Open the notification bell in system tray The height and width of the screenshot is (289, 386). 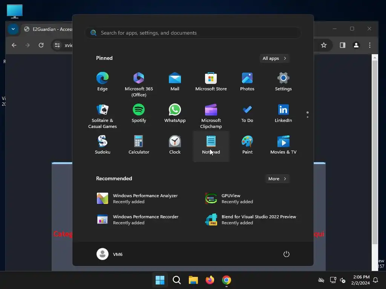coord(375,280)
